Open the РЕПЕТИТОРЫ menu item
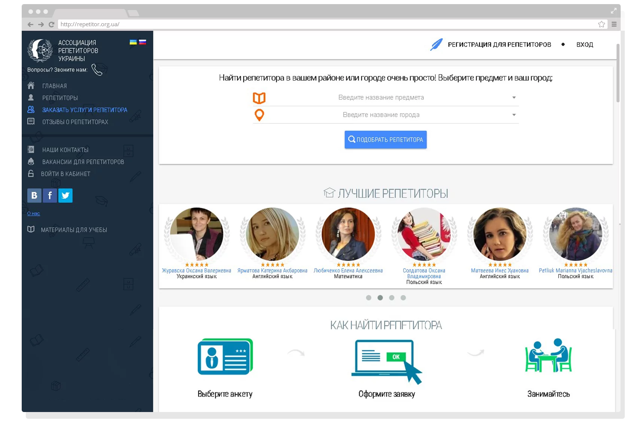Screen dimensions: 639x430 click(60, 98)
